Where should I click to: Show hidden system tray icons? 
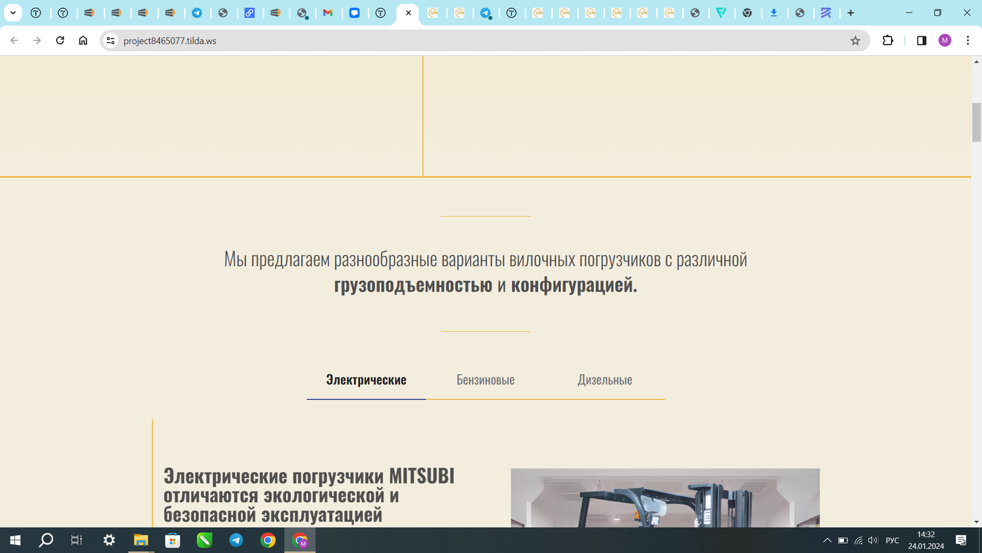[827, 541]
